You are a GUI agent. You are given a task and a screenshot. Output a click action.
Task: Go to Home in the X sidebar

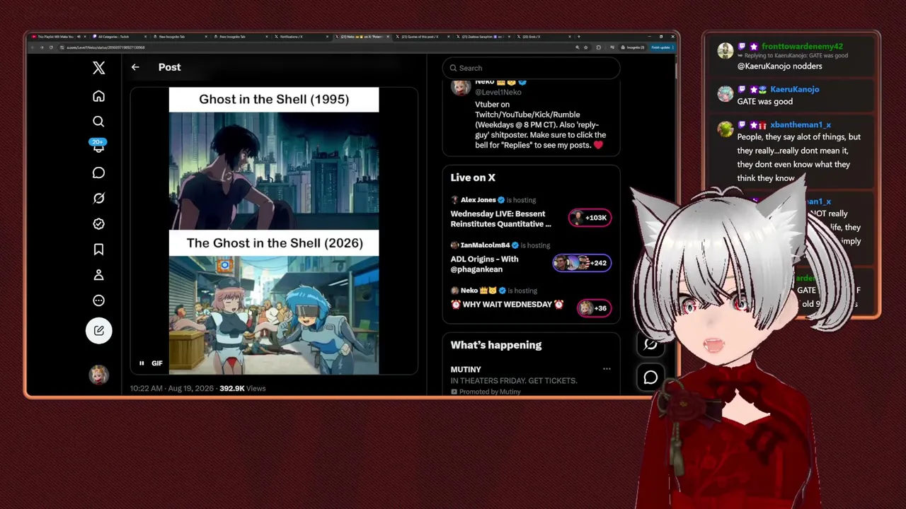click(x=98, y=96)
